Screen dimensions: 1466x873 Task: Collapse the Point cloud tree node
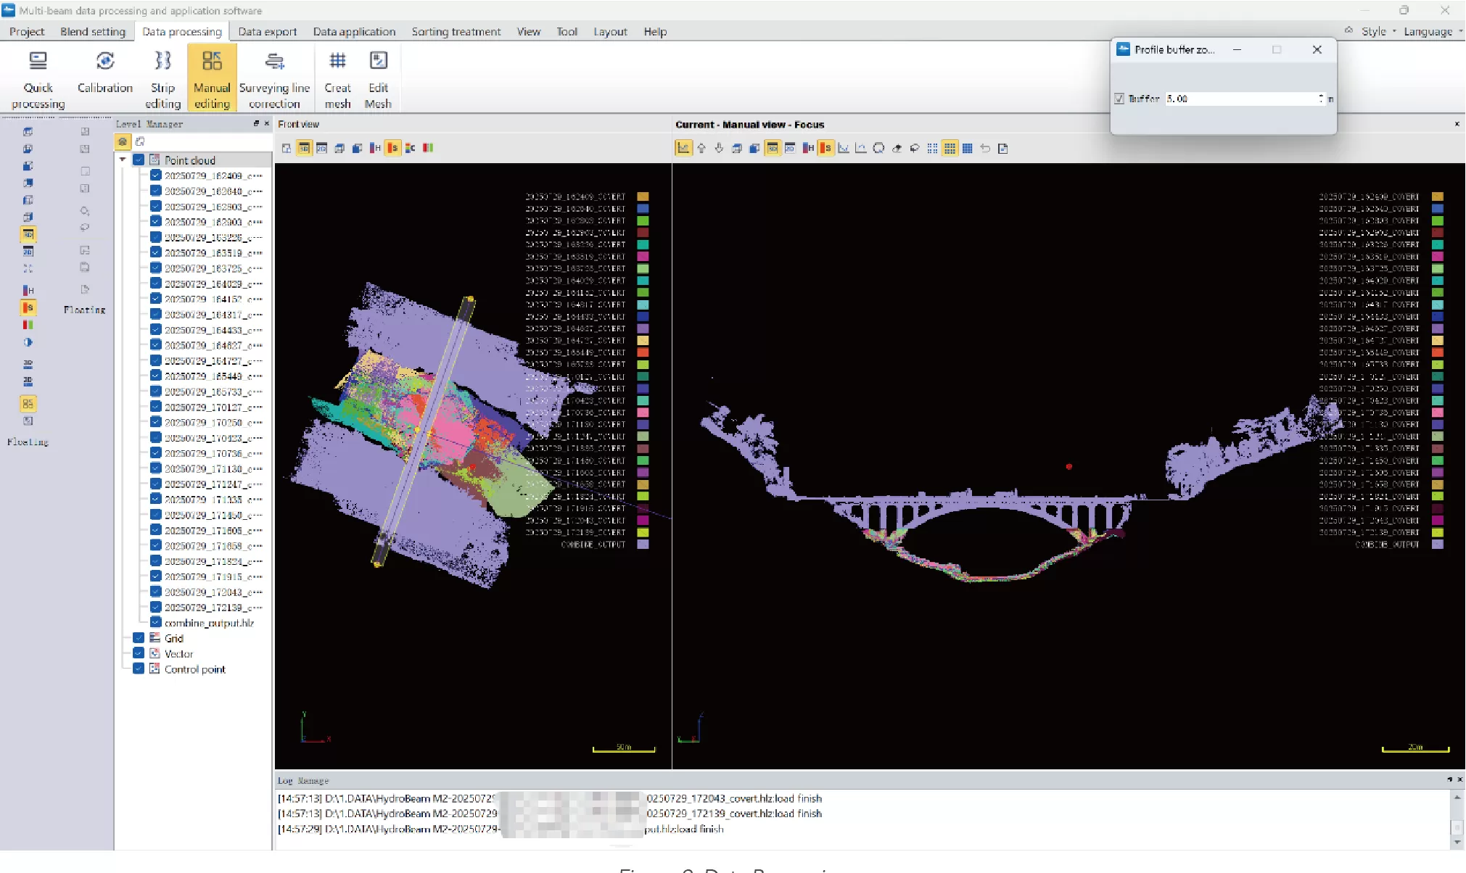123,160
